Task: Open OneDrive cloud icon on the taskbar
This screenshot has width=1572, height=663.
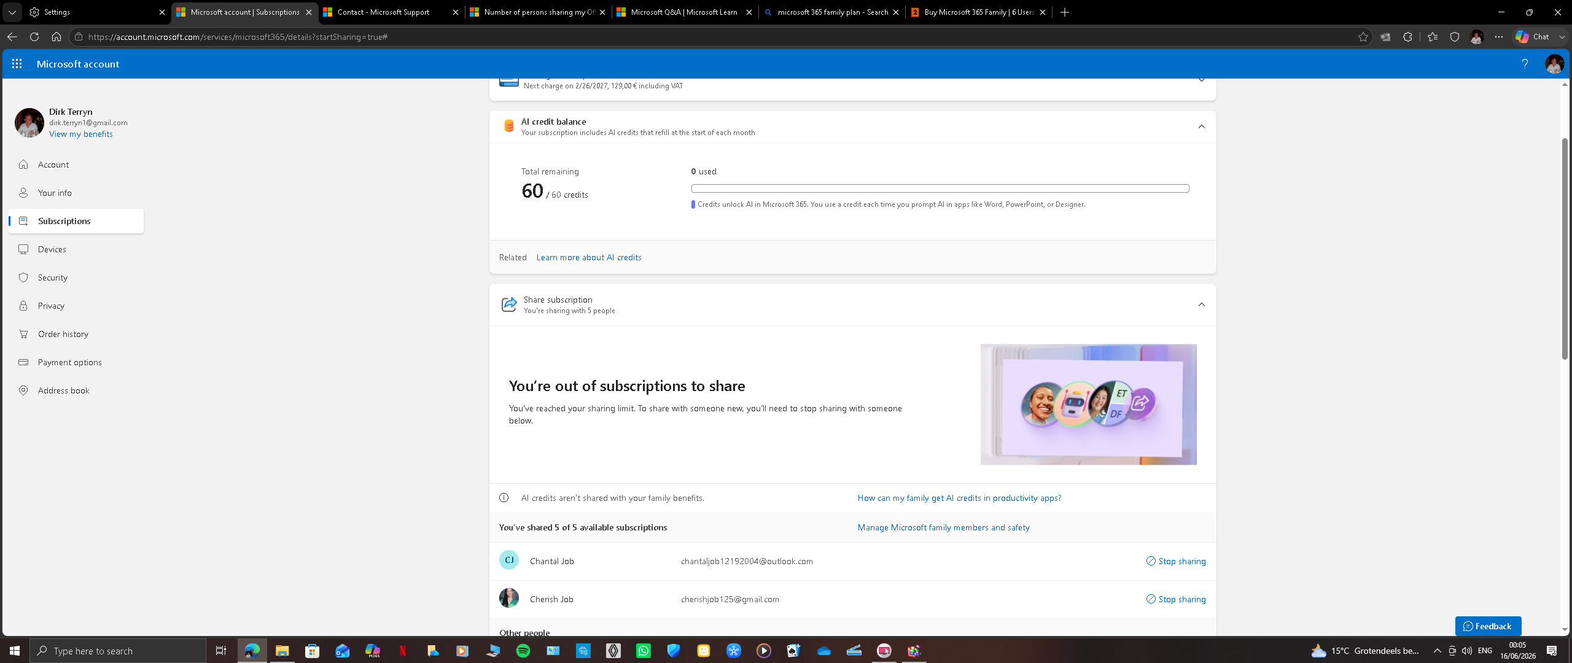Action: click(824, 651)
